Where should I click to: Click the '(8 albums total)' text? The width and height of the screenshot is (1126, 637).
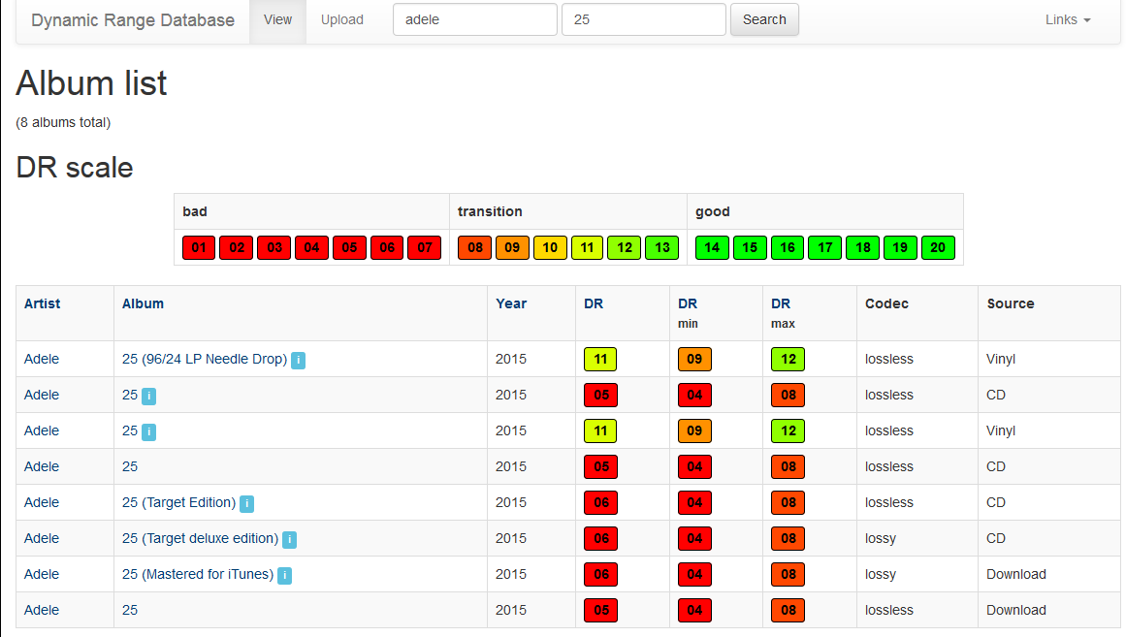[63, 123]
